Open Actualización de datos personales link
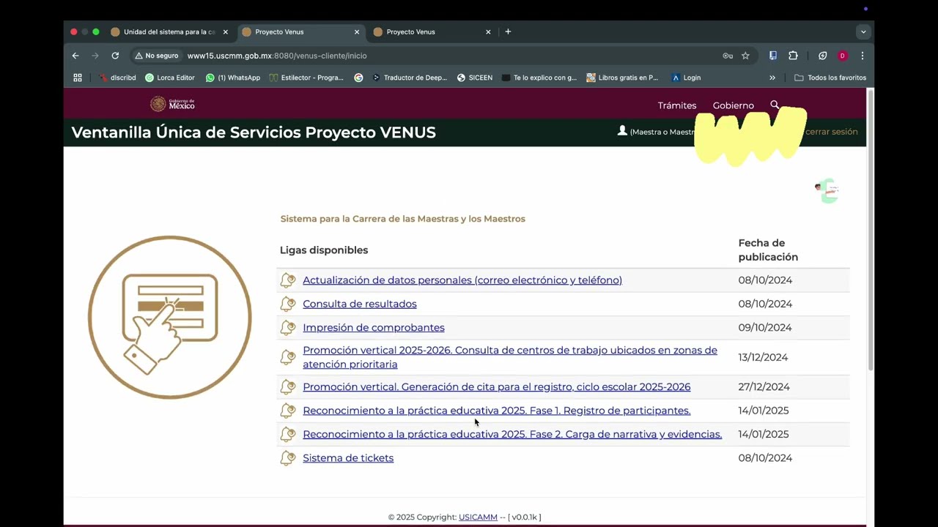 pos(462,280)
